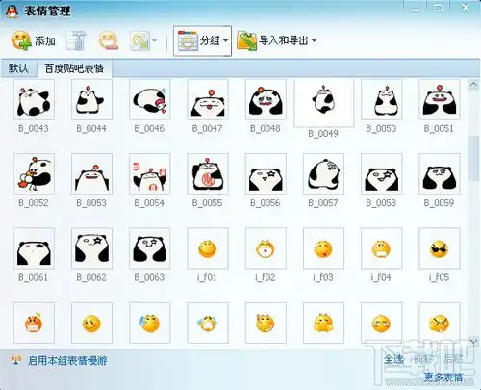481x390 pixels.
Task: Select yellow smiley emoticon i_f02
Action: [x=266, y=248]
